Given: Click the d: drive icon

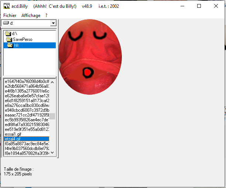Looking at the screenshot, I should coord(6,23).
